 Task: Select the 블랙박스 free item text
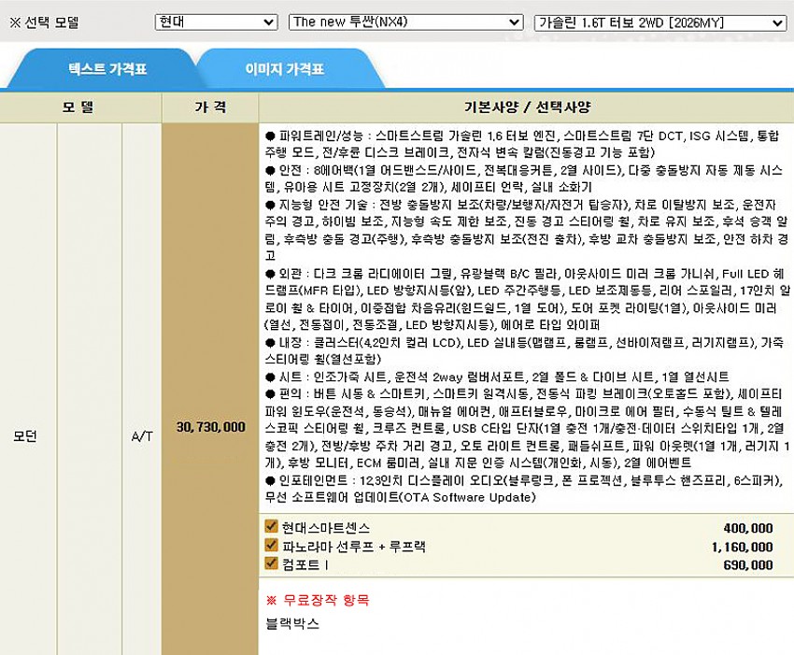click(292, 623)
